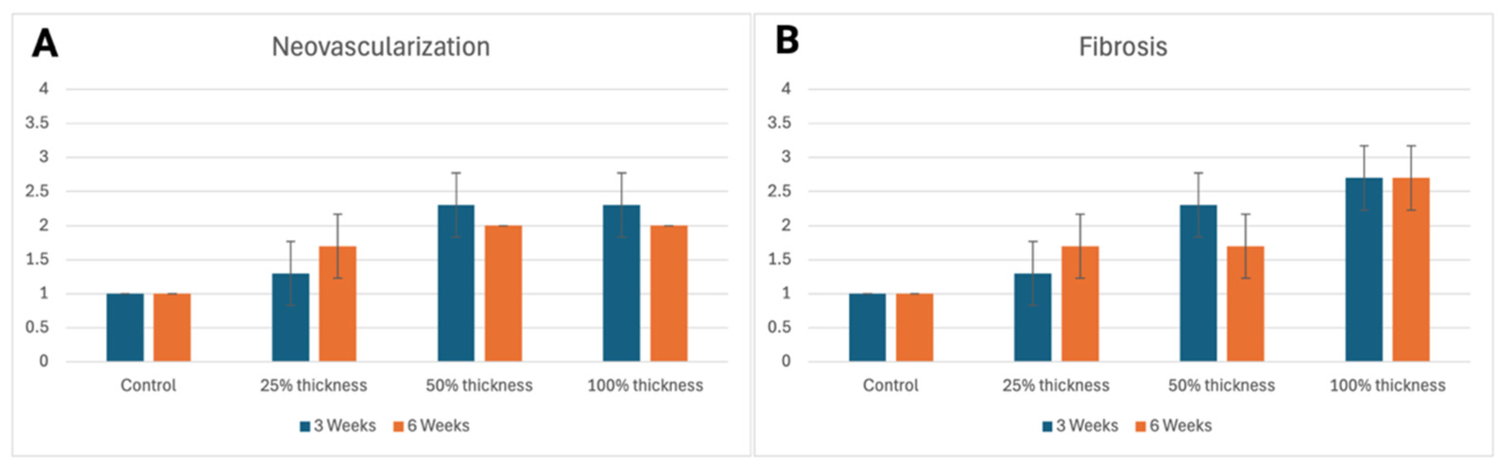Click the blue 3 Weeks legend swatch in Neovascularization chart
Screen dimensions: 1505x472
pyautogui.click(x=305, y=427)
